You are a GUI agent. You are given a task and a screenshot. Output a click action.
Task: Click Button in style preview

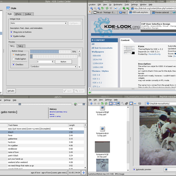(x=63, y=62)
